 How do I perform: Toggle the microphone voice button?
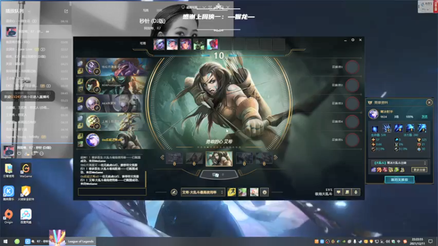pyautogui.click(x=356, y=192)
